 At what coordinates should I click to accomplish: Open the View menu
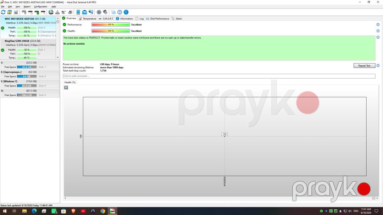pyautogui.click(x=18, y=7)
